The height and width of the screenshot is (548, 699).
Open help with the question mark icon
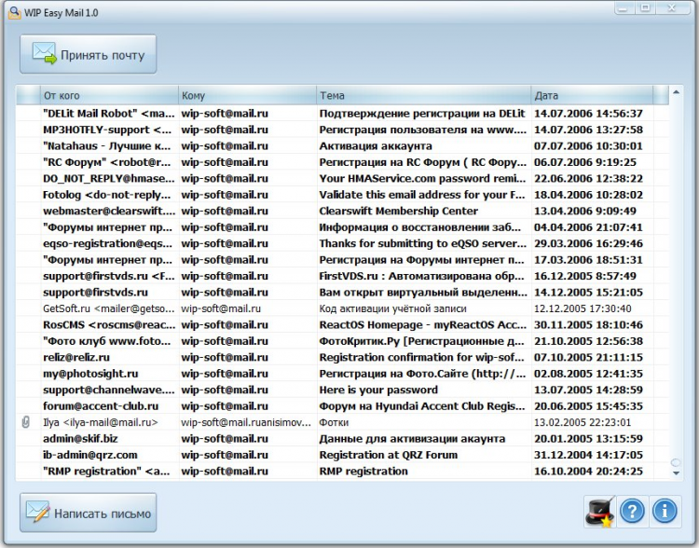click(632, 512)
